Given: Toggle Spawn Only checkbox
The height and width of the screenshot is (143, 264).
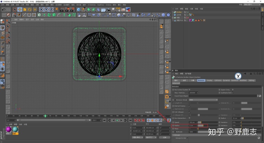Looking at the screenshot, I should pos(233,89).
